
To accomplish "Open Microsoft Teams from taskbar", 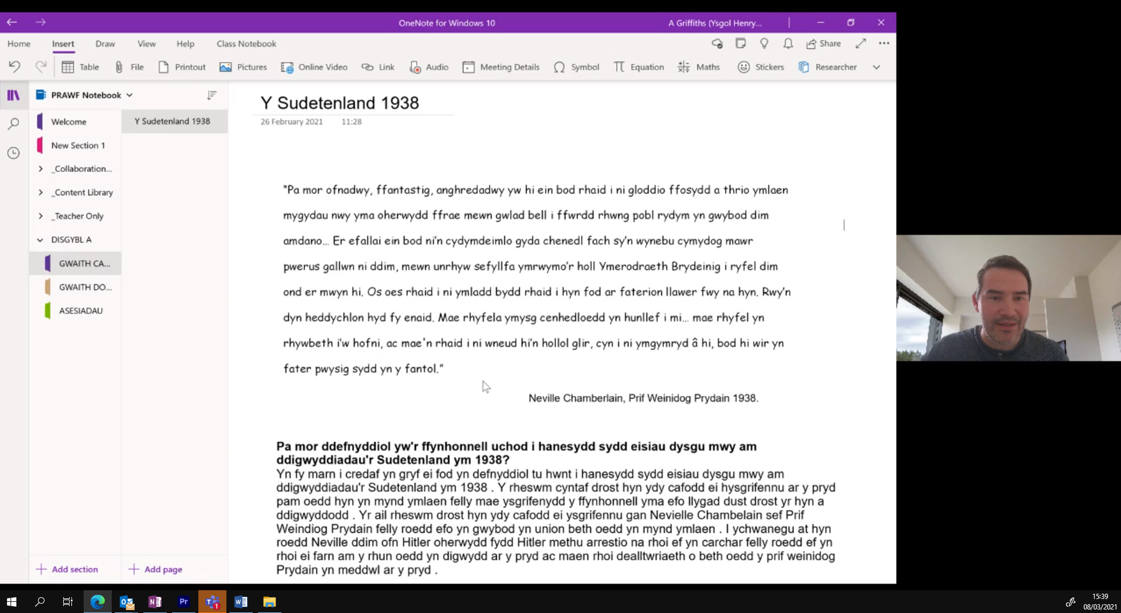I will (212, 601).
